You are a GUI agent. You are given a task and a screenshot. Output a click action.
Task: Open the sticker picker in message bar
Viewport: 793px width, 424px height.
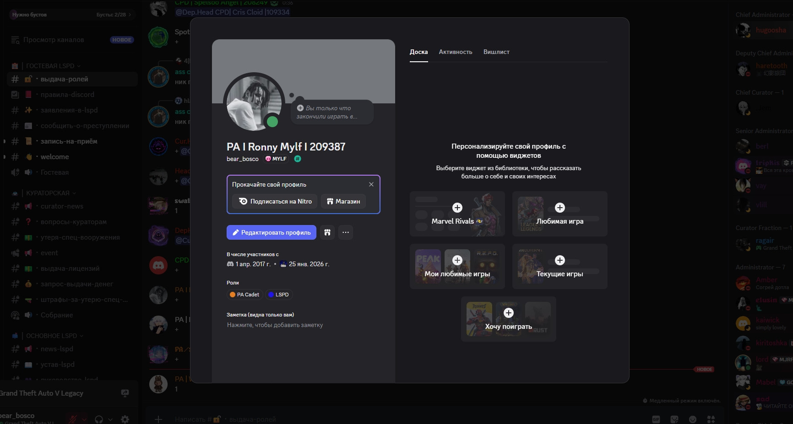tap(674, 419)
